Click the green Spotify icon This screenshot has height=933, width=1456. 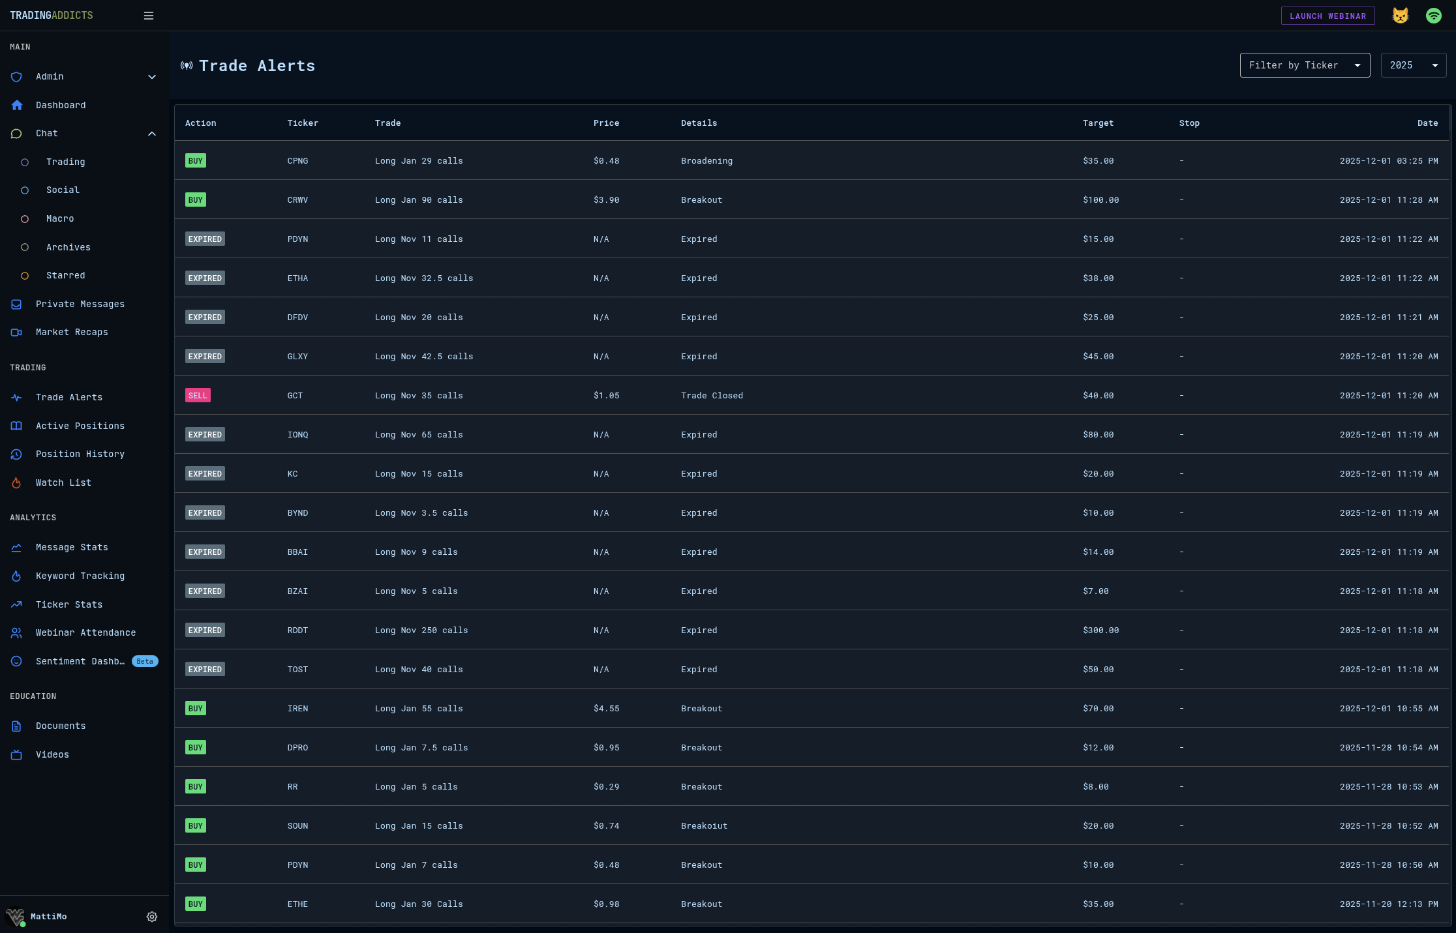[1433, 16]
